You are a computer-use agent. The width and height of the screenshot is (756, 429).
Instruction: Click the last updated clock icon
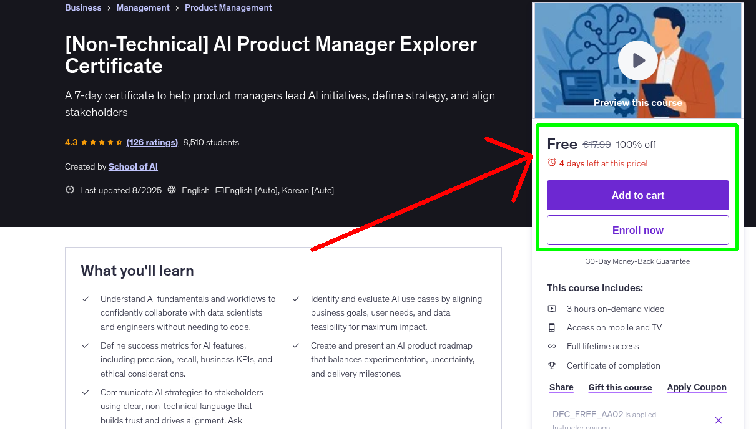click(x=69, y=190)
